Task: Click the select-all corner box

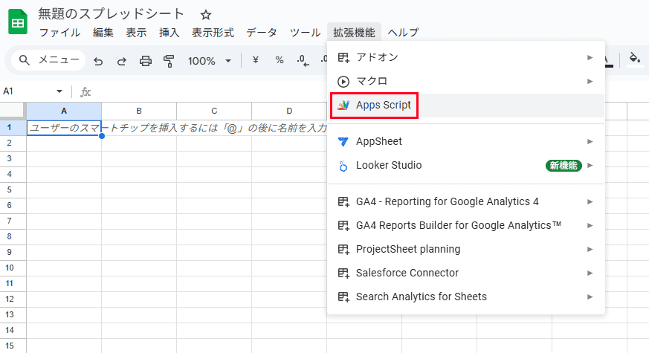Action: [x=12, y=111]
